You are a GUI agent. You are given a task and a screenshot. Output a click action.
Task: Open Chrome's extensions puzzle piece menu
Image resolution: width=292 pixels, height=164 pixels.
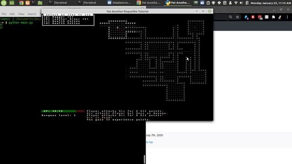pyautogui.click(x=273, y=17)
